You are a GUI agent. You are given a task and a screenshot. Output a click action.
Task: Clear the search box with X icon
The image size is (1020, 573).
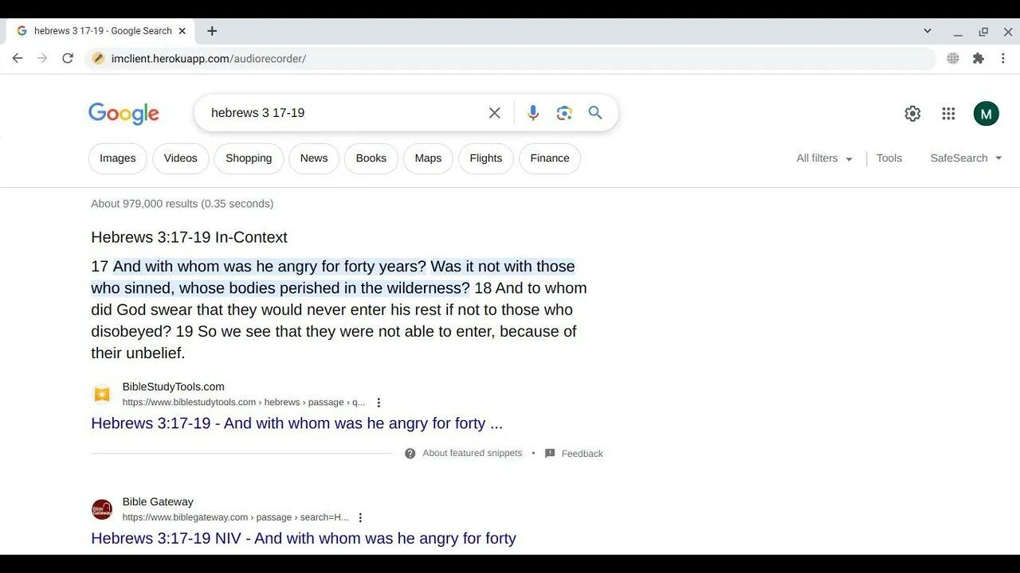[x=495, y=113]
